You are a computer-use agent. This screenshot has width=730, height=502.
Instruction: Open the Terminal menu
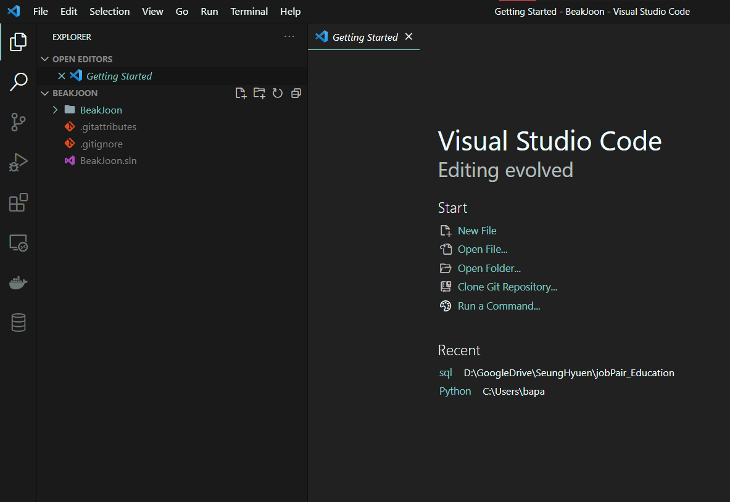tap(249, 12)
